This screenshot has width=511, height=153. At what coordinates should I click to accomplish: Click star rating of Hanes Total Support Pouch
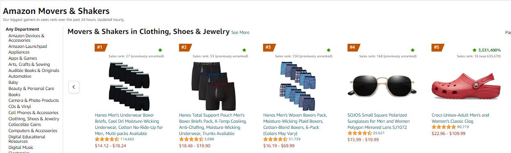pyautogui.click(x=191, y=139)
